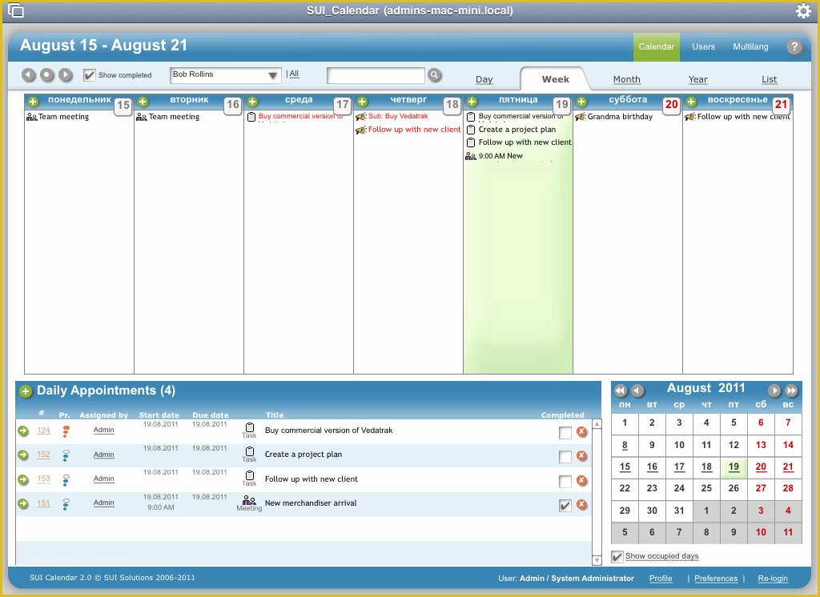Open the Users tab
The image size is (820, 597).
(703, 46)
